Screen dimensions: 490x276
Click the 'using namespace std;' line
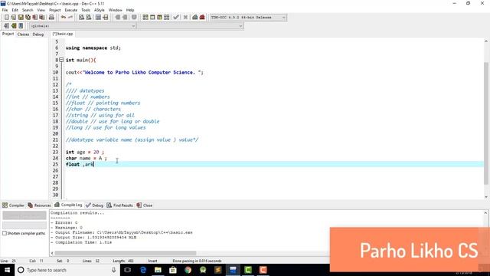pos(93,48)
